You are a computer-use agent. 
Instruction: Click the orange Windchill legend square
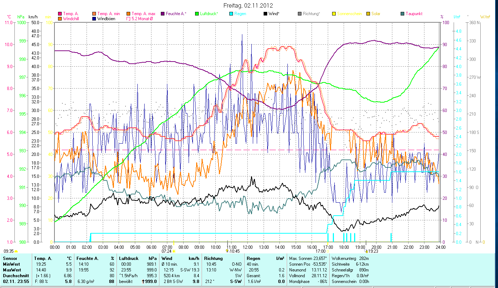click(60, 18)
